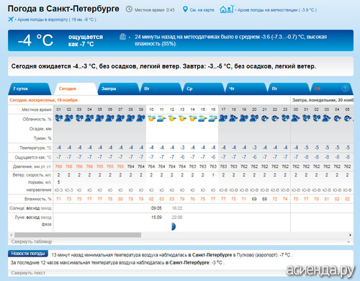Open the help question mark icon
Image resolution: width=360 pixels, height=281 pixels.
345,89
